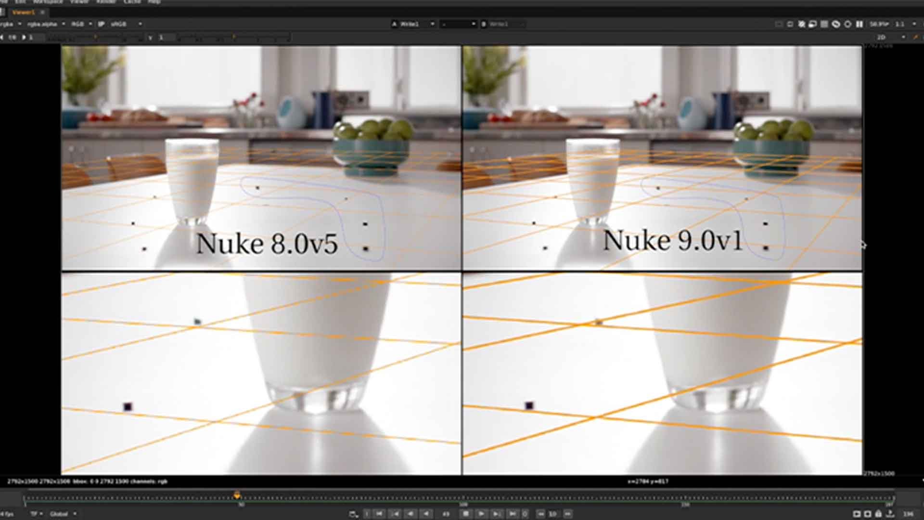Screen dimensions: 924x520
Task: Click the go to first frame button
Action: pyautogui.click(x=379, y=514)
